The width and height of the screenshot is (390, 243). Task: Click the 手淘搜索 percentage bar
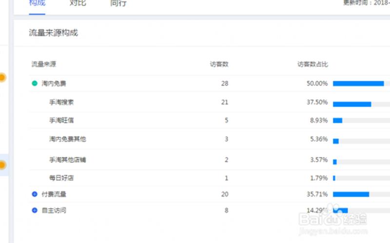click(352, 104)
